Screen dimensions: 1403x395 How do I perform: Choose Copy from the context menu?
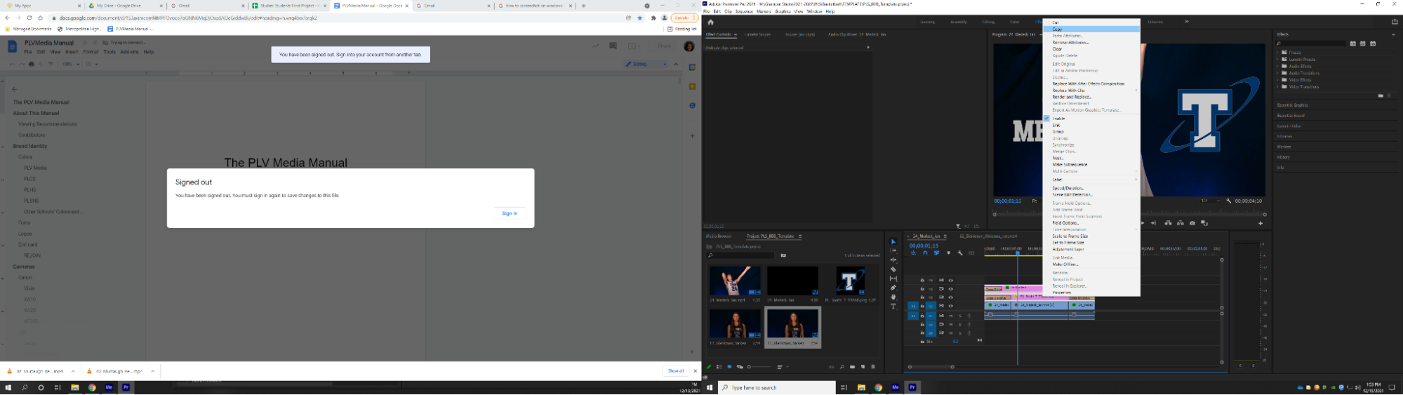(x=1057, y=29)
